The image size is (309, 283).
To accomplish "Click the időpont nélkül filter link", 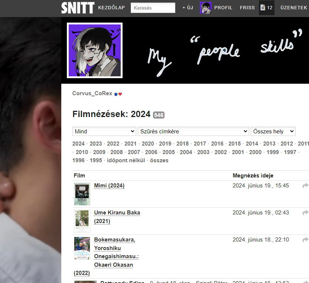I will point(126,160).
